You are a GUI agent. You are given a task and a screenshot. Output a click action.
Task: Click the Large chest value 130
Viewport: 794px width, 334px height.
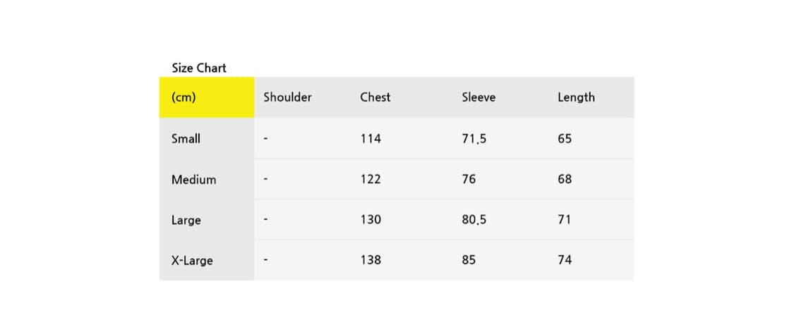[371, 219]
